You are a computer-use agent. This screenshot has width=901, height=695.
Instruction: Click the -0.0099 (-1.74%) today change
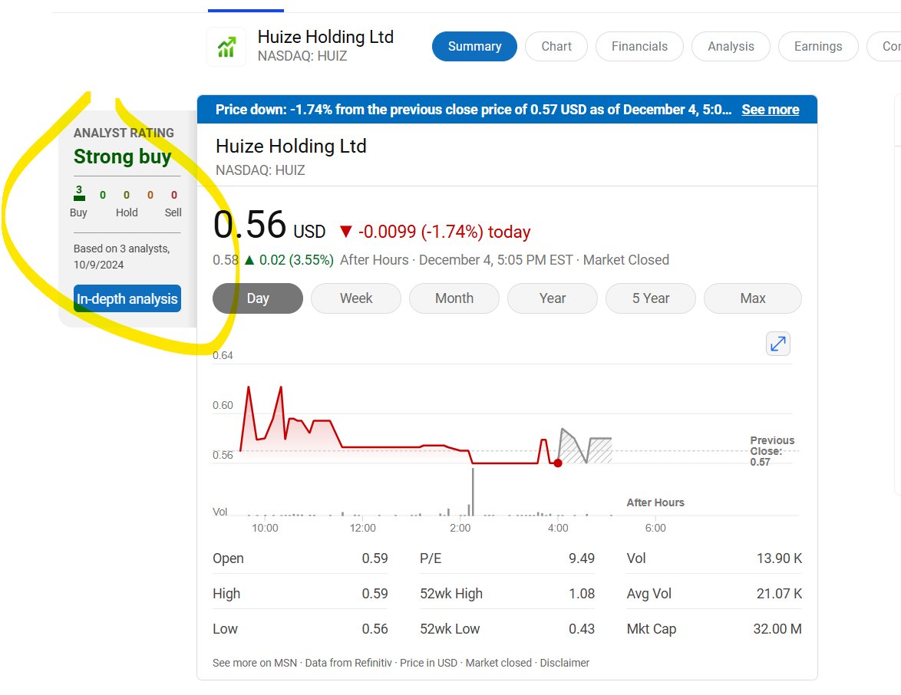435,232
